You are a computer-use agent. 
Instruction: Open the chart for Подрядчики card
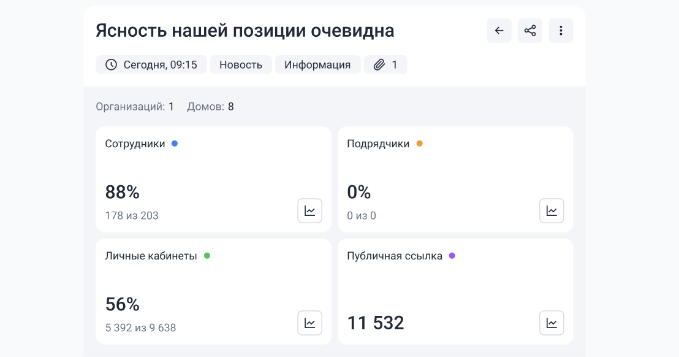coord(552,211)
